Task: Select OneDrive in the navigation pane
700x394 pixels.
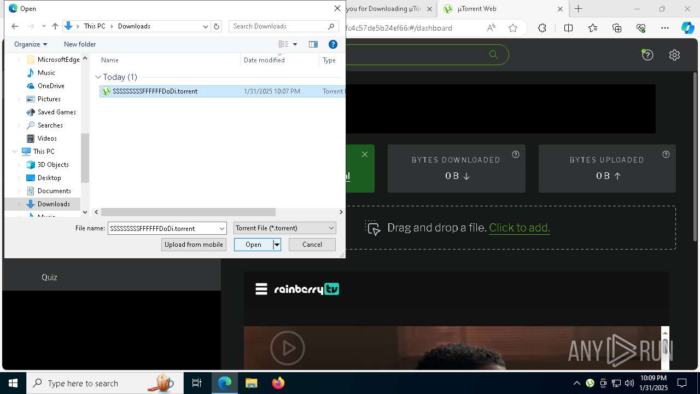Action: click(x=51, y=86)
